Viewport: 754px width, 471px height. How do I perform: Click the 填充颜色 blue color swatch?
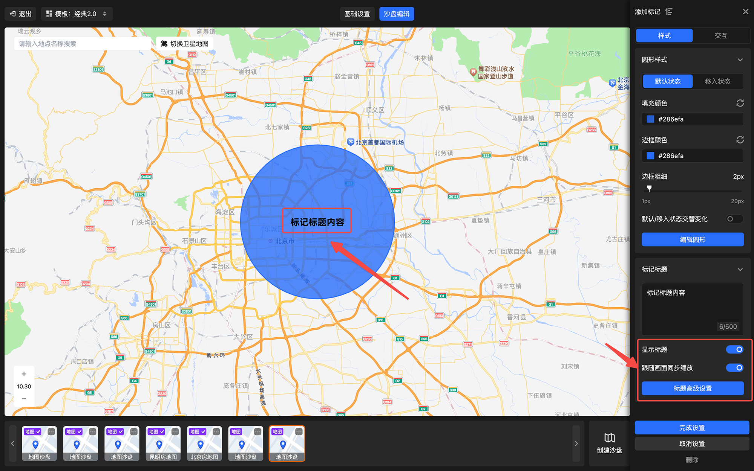pyautogui.click(x=650, y=119)
